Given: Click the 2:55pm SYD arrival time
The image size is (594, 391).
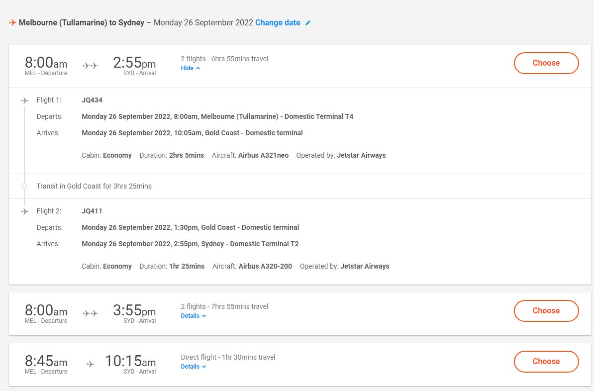Looking at the screenshot, I should tap(134, 63).
